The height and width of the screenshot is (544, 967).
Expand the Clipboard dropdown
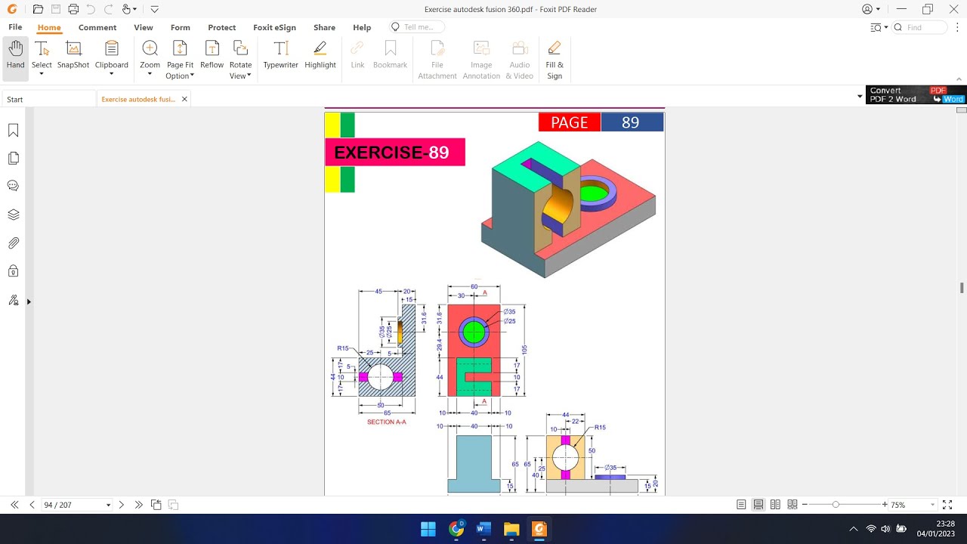112,75
